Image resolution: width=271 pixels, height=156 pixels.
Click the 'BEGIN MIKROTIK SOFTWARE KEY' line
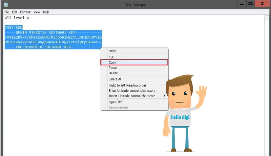point(53,32)
